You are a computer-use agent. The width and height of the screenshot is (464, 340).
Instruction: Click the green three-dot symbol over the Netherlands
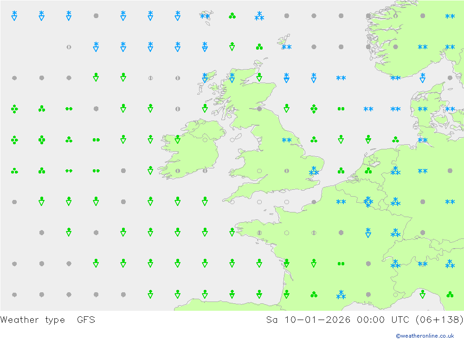click(x=368, y=171)
